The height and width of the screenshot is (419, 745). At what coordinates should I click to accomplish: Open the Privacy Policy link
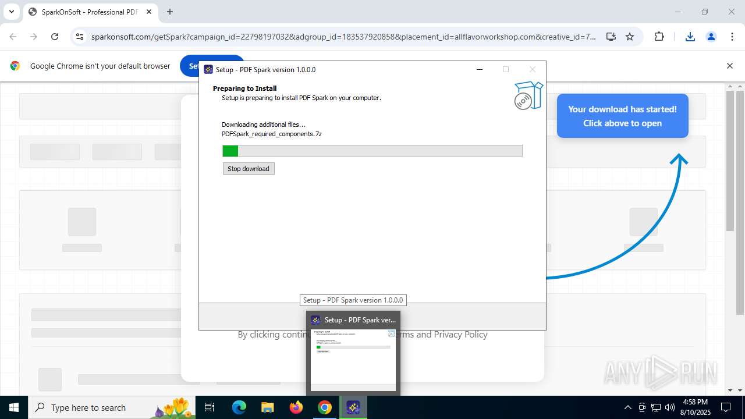(x=460, y=335)
